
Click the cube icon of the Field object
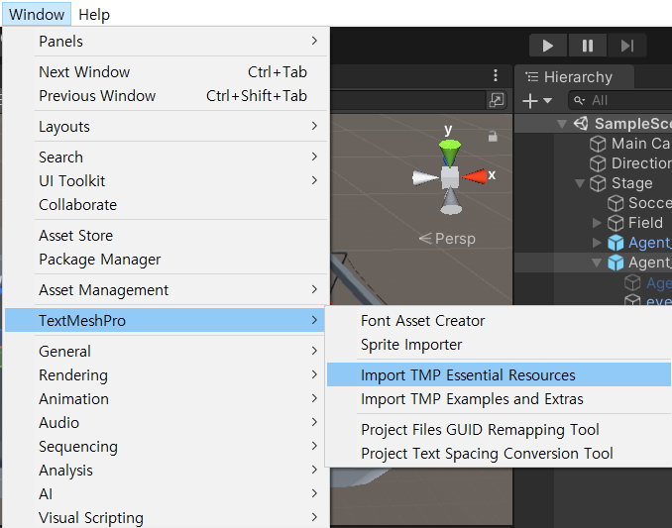[x=616, y=223]
